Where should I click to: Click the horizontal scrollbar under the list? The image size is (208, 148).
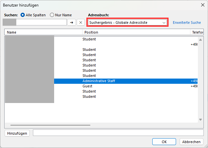coord(50,125)
